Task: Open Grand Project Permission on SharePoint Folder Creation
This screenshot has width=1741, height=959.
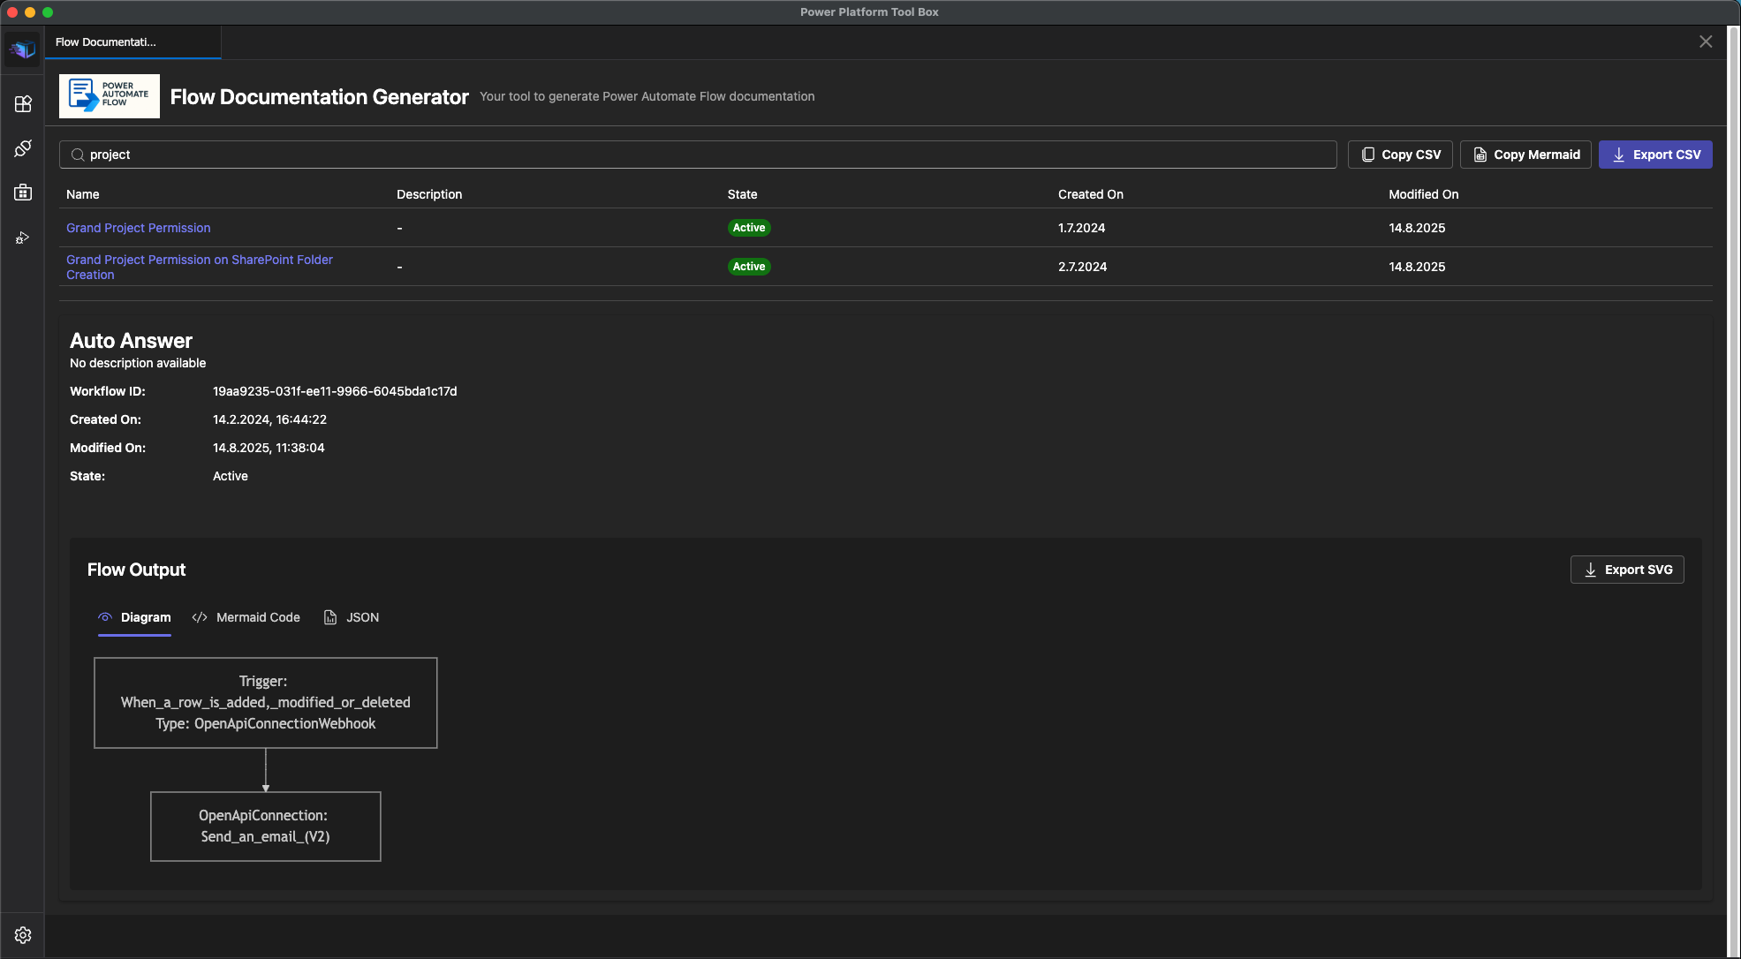Action: click(199, 267)
